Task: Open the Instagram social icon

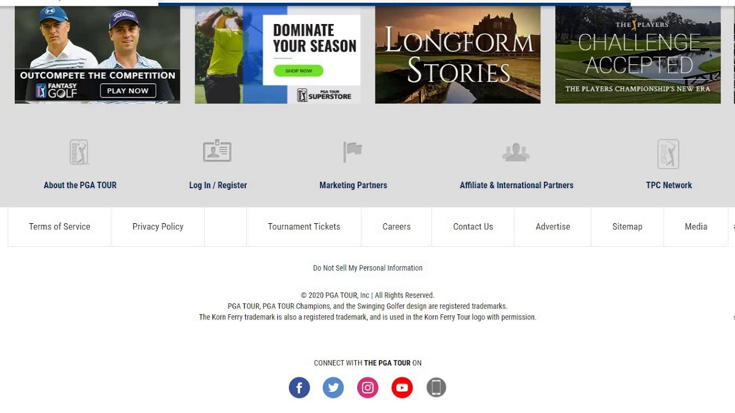Action: 367,388
